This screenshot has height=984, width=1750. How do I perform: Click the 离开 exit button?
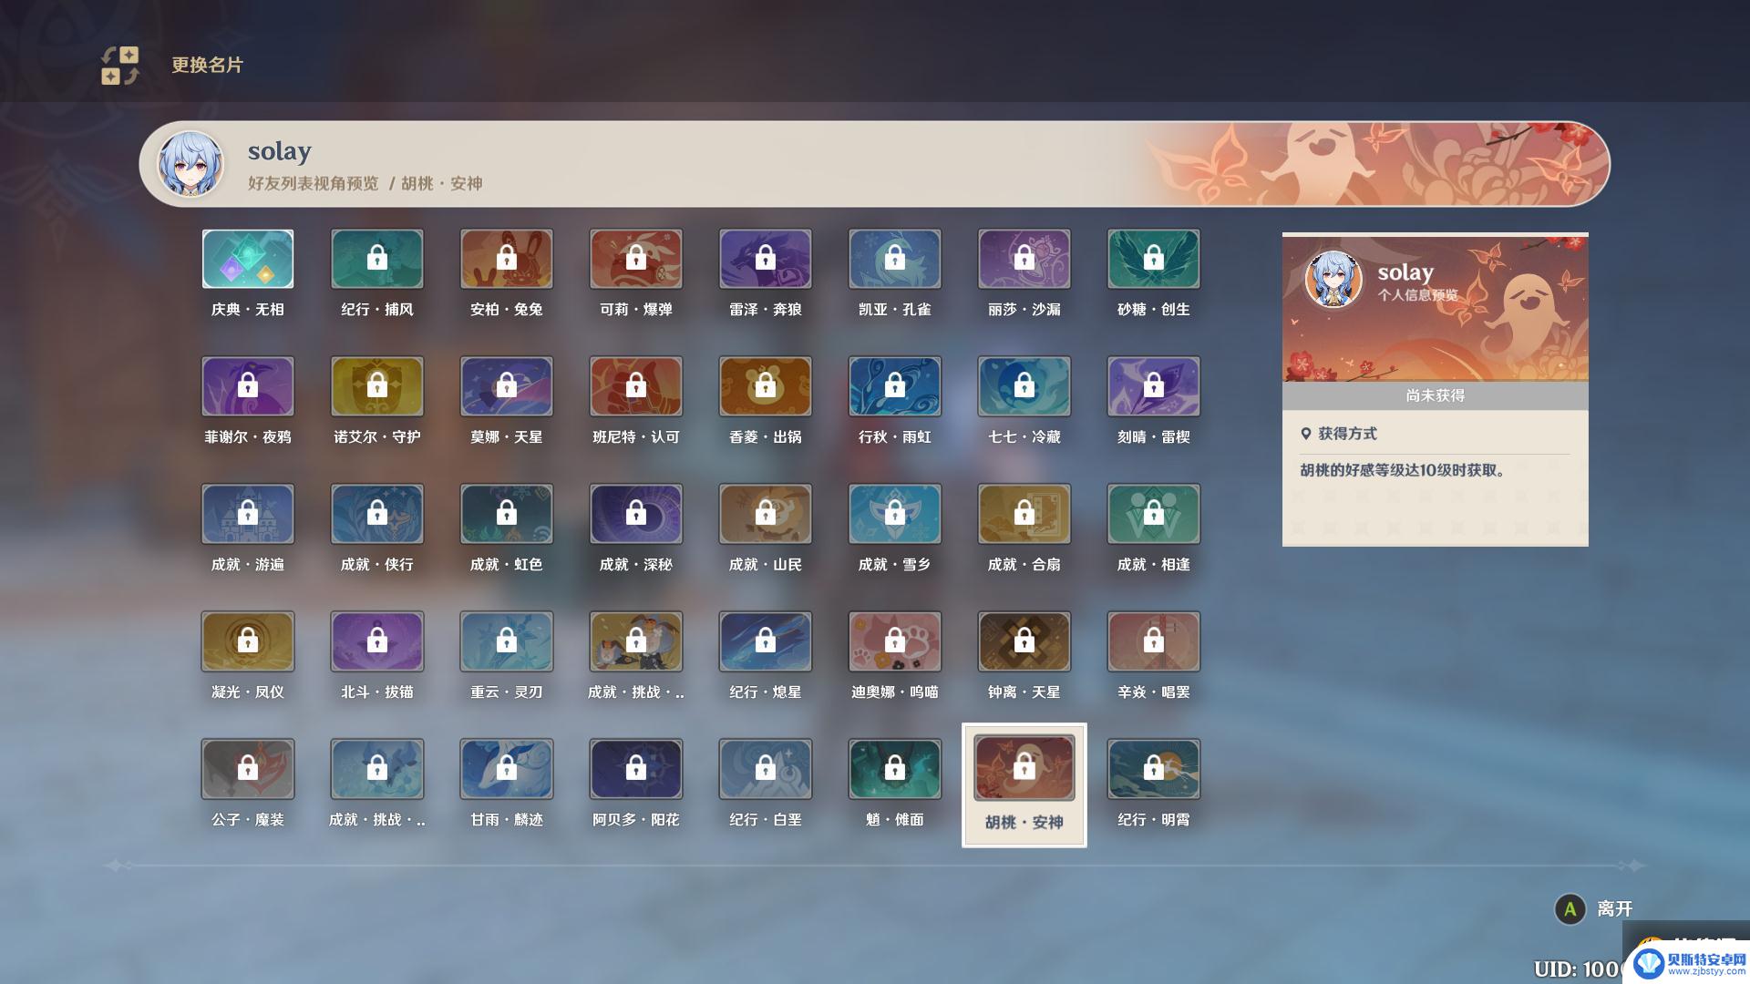point(1594,908)
